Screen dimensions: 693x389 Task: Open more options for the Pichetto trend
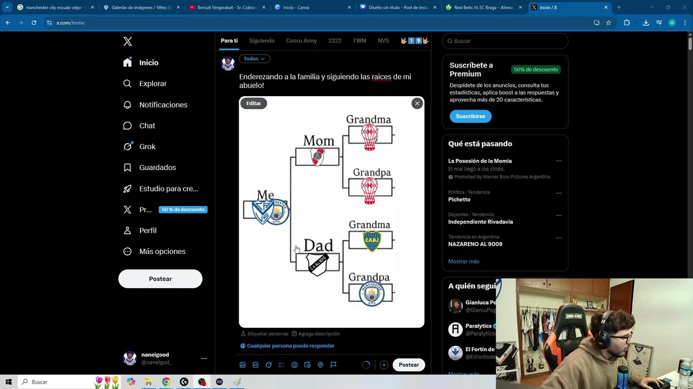[x=559, y=193]
